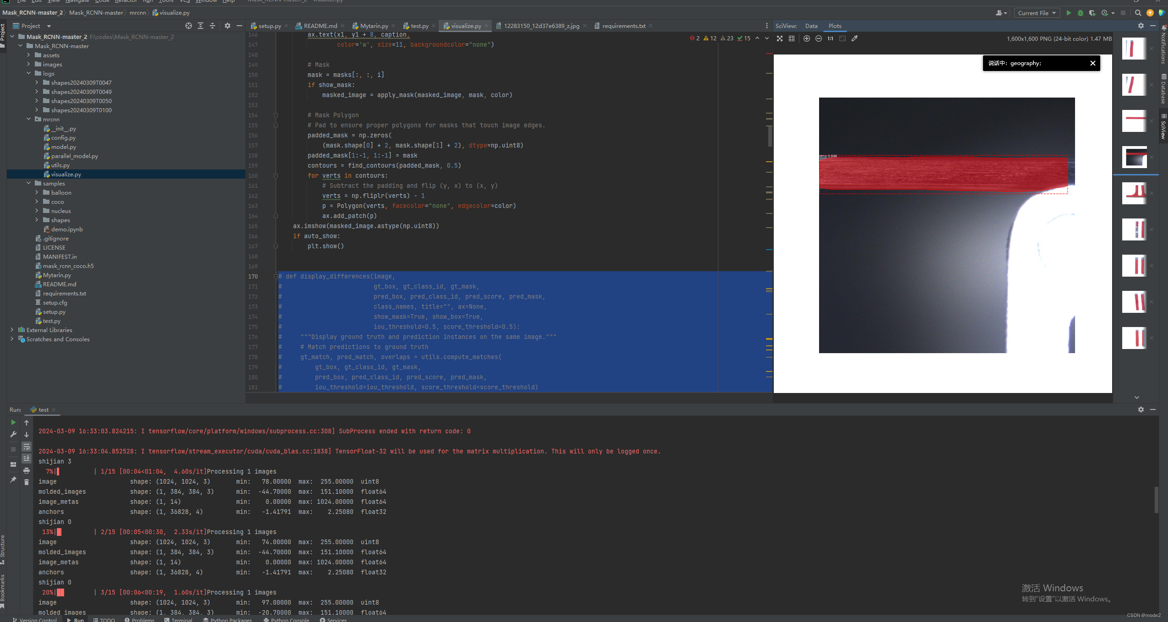Image resolution: width=1168 pixels, height=622 pixels.
Task: Show the grid in SciView toolbar
Action: (792, 38)
